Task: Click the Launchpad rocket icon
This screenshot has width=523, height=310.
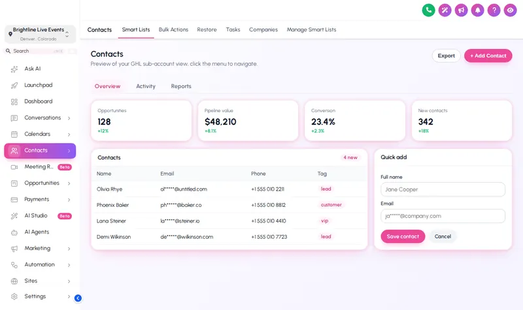Action: coord(14,85)
